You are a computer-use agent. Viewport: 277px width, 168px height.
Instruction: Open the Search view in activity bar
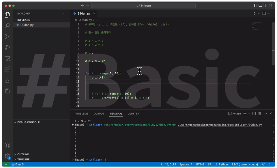(7, 26)
